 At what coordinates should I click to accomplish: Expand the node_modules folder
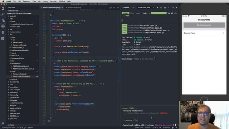pos(15,32)
